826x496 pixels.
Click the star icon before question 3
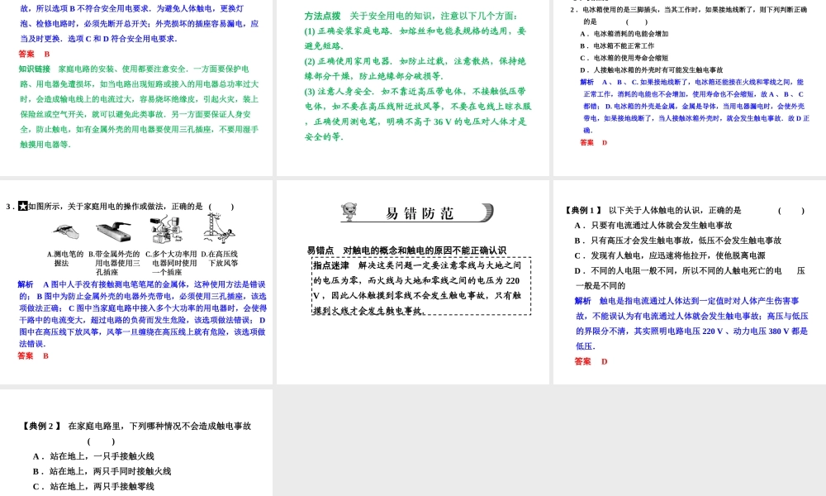22,206
